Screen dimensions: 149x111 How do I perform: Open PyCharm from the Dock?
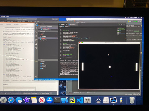(72, 100)
